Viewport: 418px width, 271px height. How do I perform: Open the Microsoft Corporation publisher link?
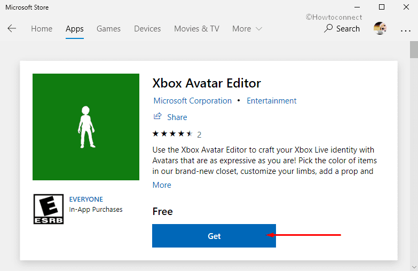pyautogui.click(x=193, y=101)
